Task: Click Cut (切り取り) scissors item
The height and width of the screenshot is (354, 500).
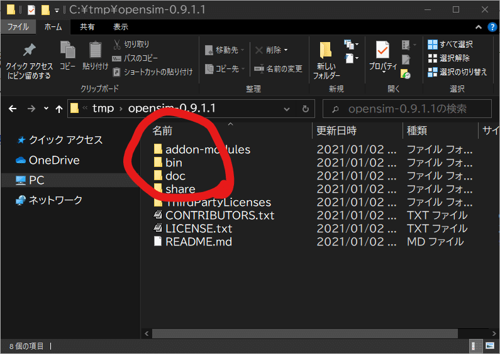Action: [x=131, y=44]
